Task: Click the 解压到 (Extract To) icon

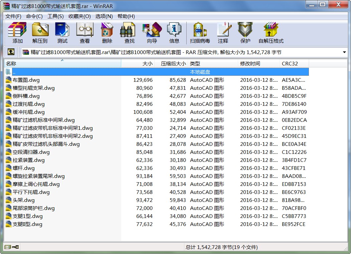Action: pos(40,33)
